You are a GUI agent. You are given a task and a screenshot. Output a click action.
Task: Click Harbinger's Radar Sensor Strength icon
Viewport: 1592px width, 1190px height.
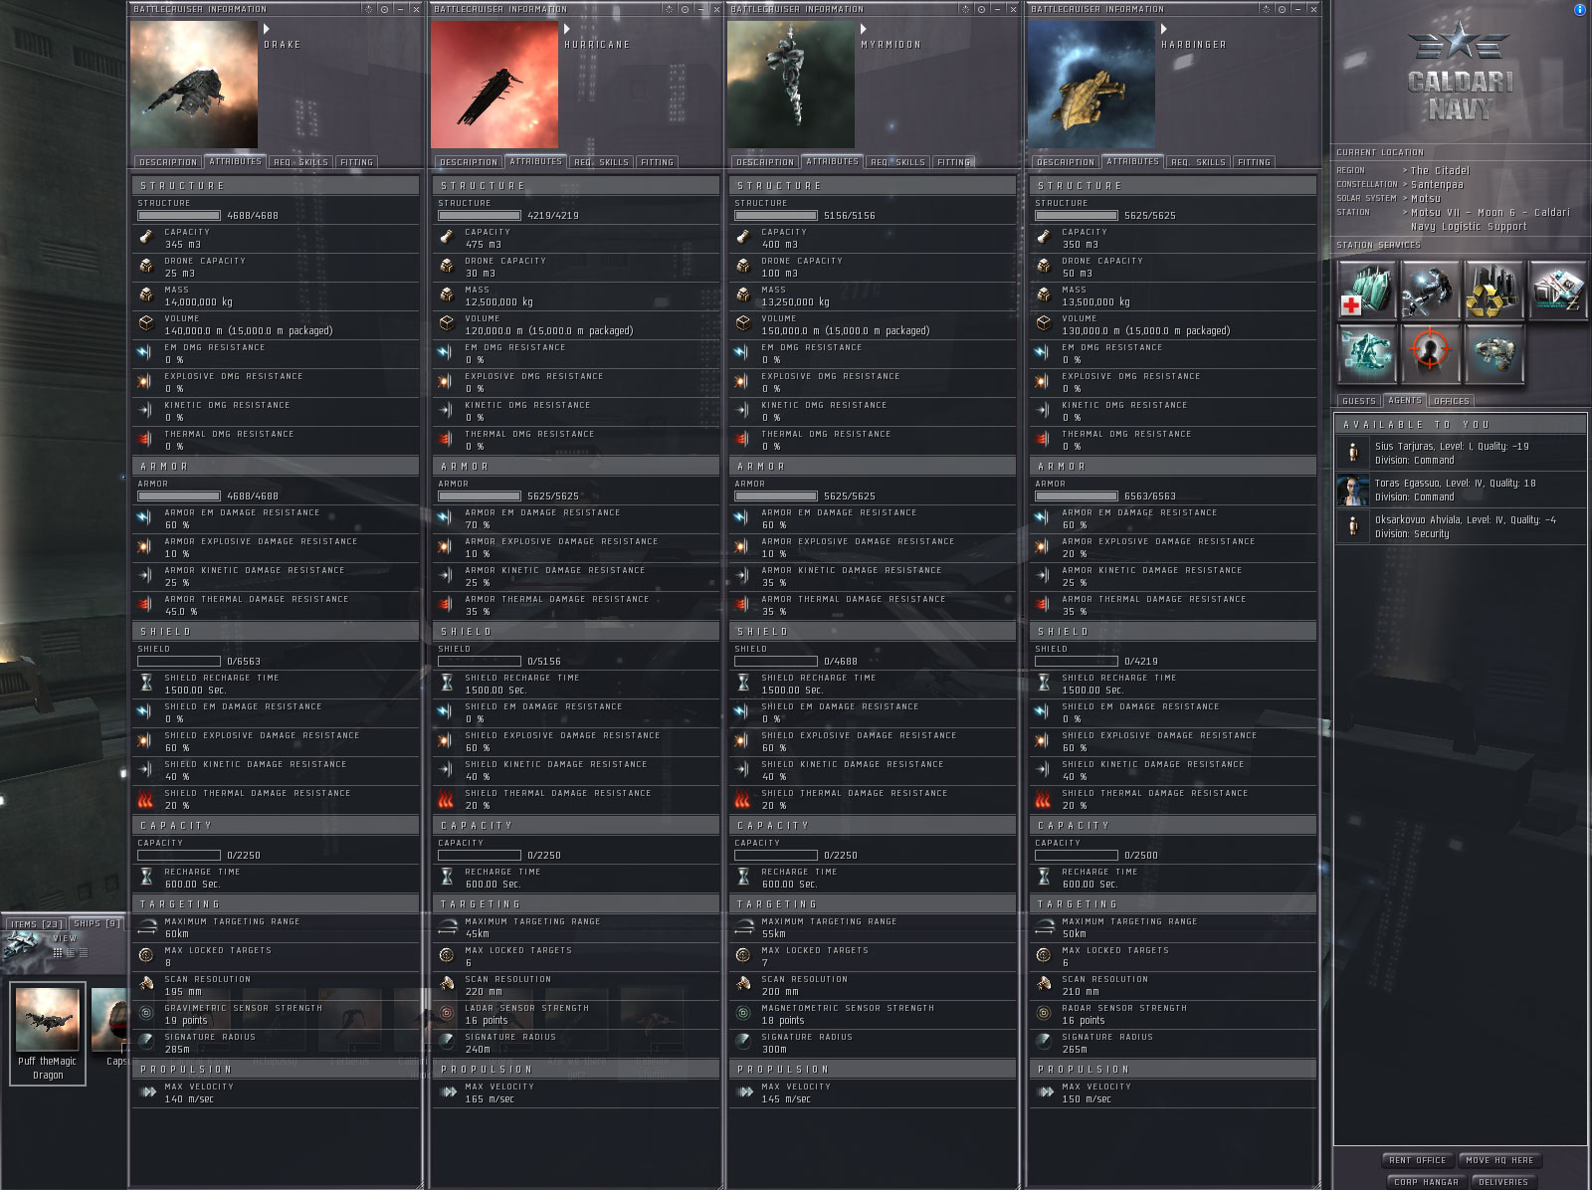pyautogui.click(x=1044, y=1014)
